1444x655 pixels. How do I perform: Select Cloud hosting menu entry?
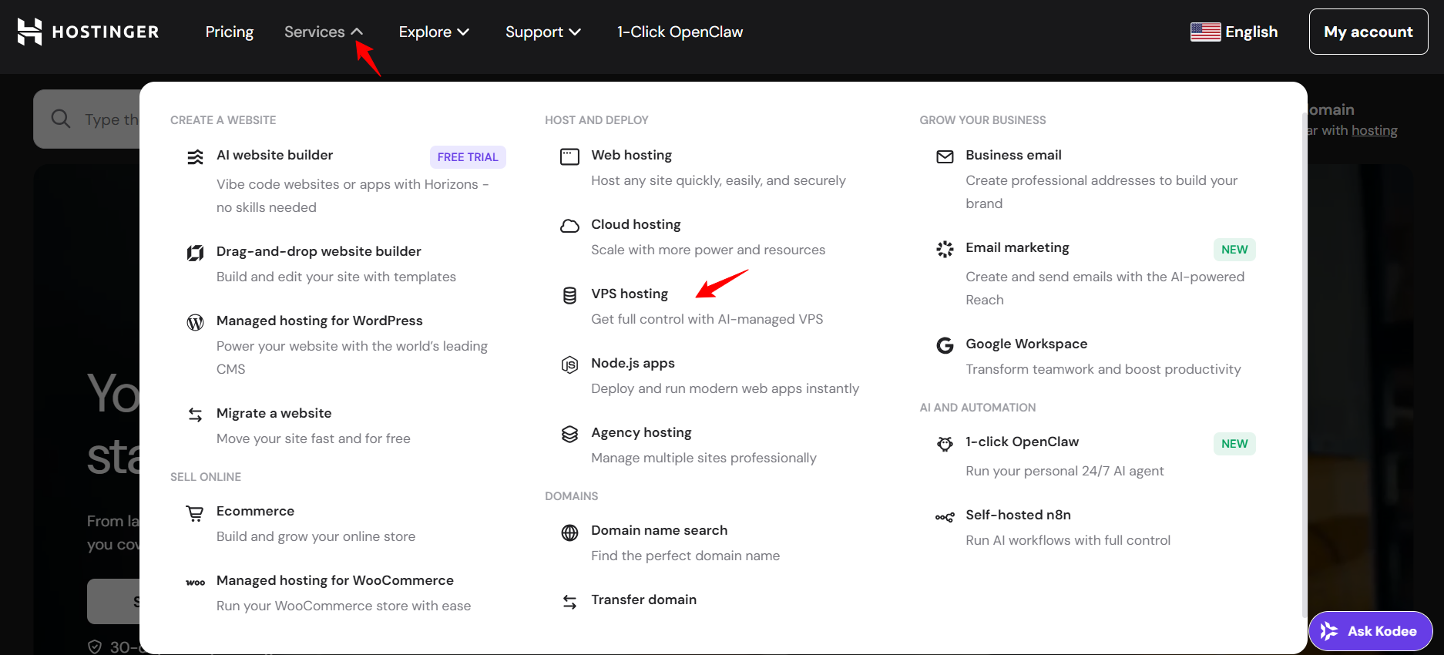click(636, 224)
